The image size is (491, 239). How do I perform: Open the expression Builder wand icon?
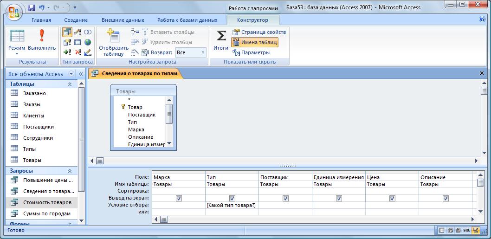pos(135,52)
